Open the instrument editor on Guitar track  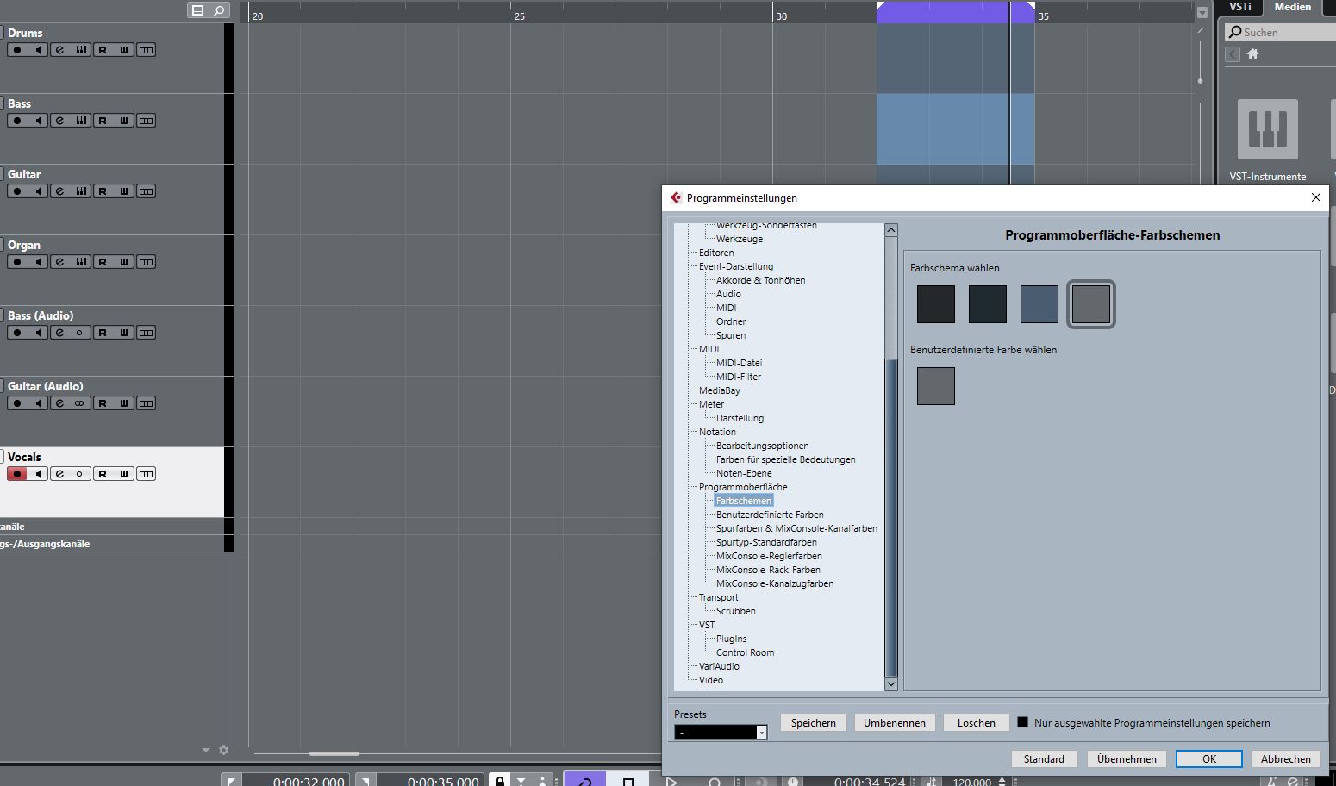81,191
